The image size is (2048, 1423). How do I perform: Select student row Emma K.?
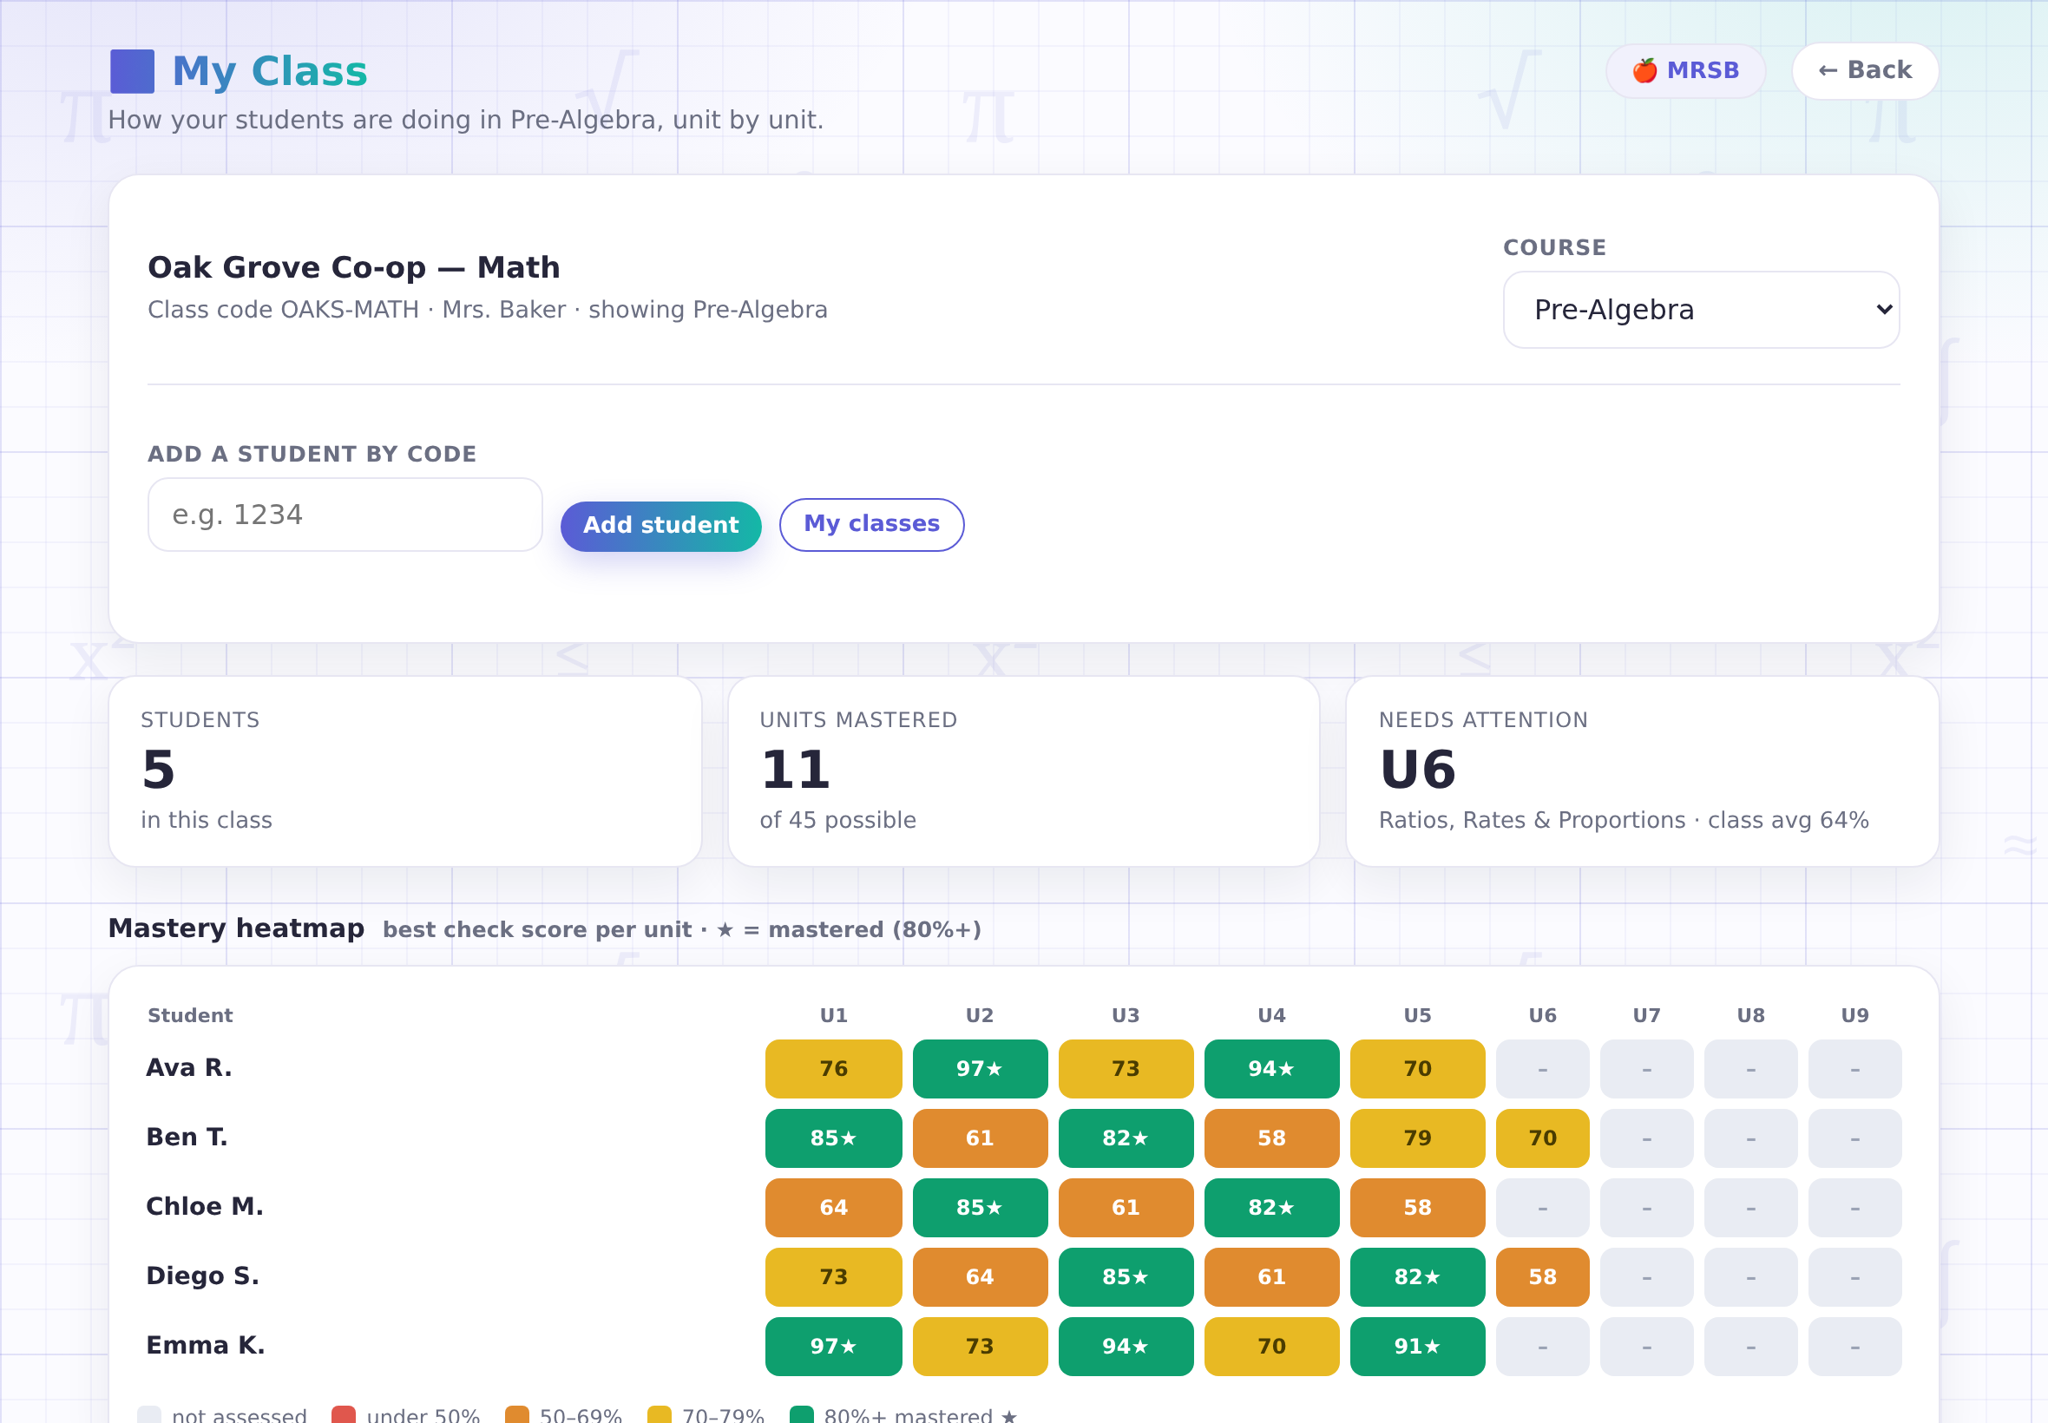(1023, 1347)
